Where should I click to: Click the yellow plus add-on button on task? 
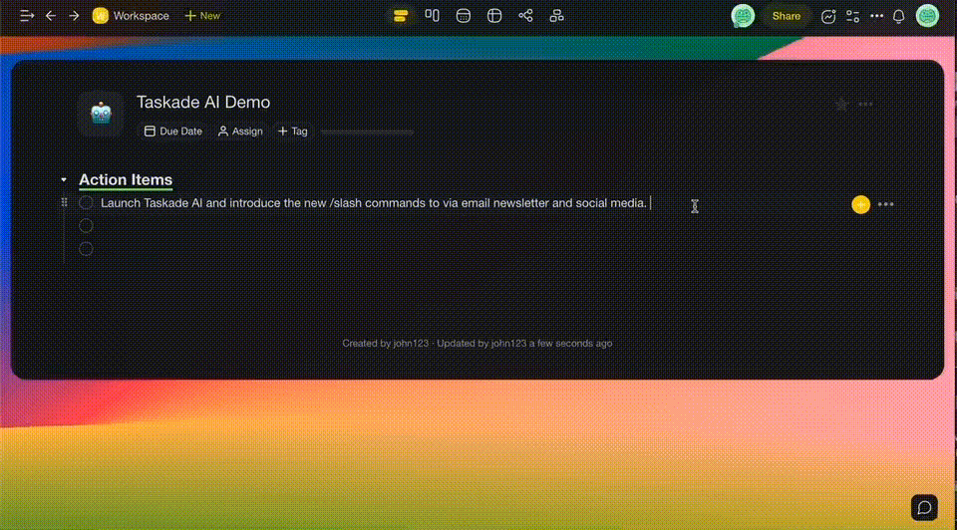pos(861,204)
